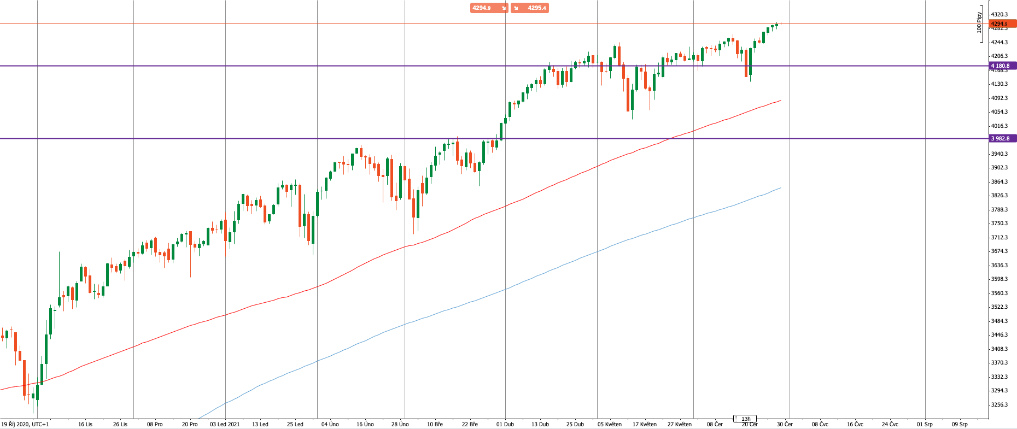Click the down arrow in the 4294.9 button
1017x429 pixels.
(x=504, y=8)
